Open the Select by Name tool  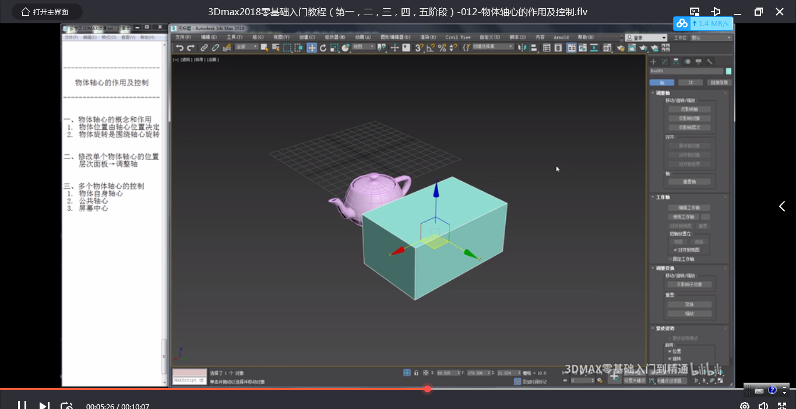(x=275, y=48)
